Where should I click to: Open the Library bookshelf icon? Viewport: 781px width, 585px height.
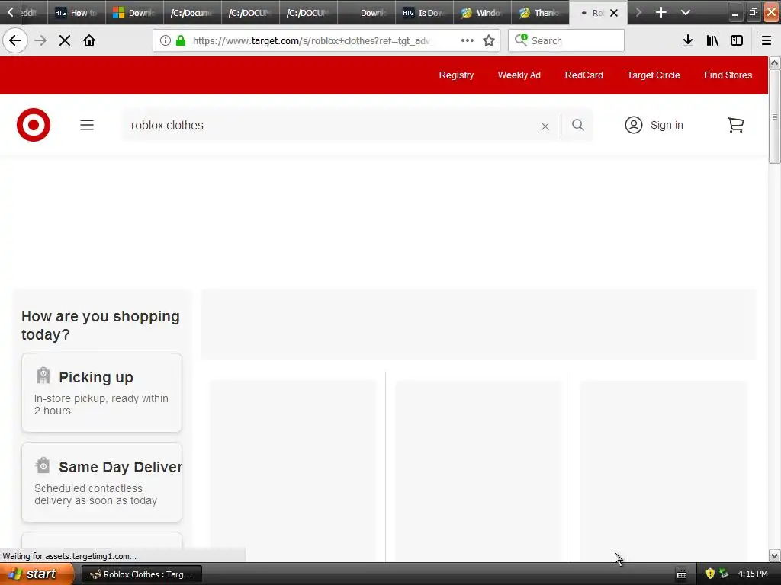pos(712,40)
